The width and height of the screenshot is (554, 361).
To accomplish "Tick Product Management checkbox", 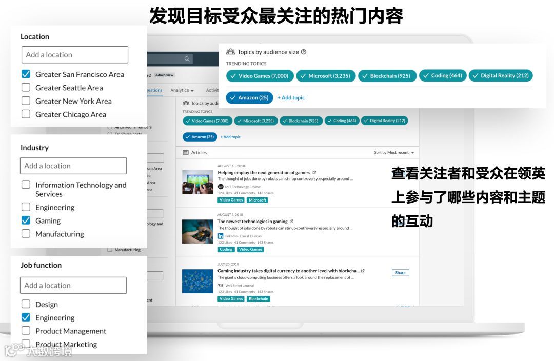I will coord(26,330).
